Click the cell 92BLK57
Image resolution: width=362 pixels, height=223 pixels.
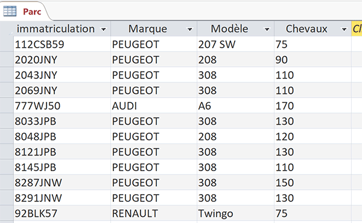(62, 213)
